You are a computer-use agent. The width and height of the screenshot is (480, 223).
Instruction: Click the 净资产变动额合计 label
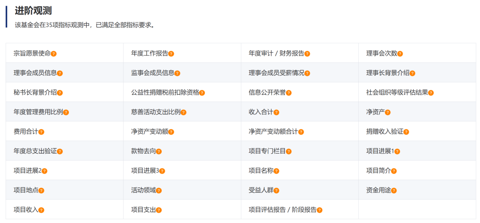(273, 132)
